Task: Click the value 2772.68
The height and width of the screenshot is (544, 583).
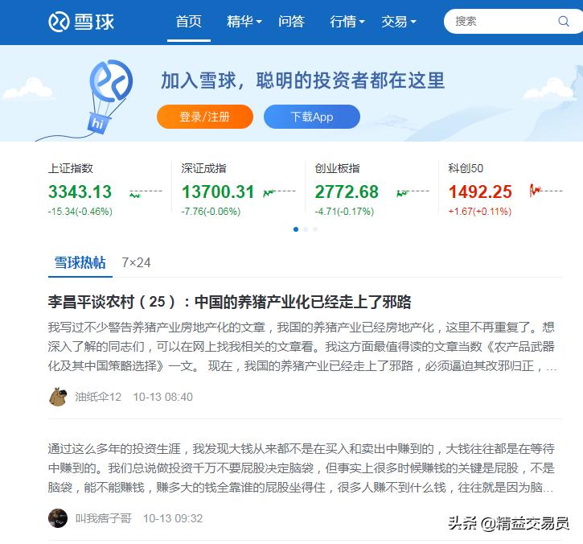Action: [x=347, y=192]
